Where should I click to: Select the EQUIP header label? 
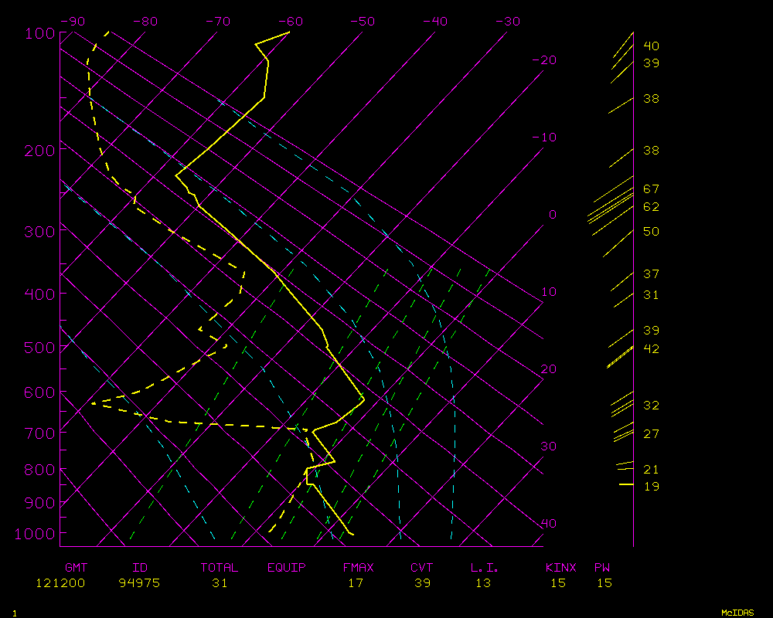[287, 568]
